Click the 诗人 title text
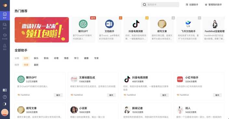The height and width of the screenshot is (119, 229). (x=188, y=108)
